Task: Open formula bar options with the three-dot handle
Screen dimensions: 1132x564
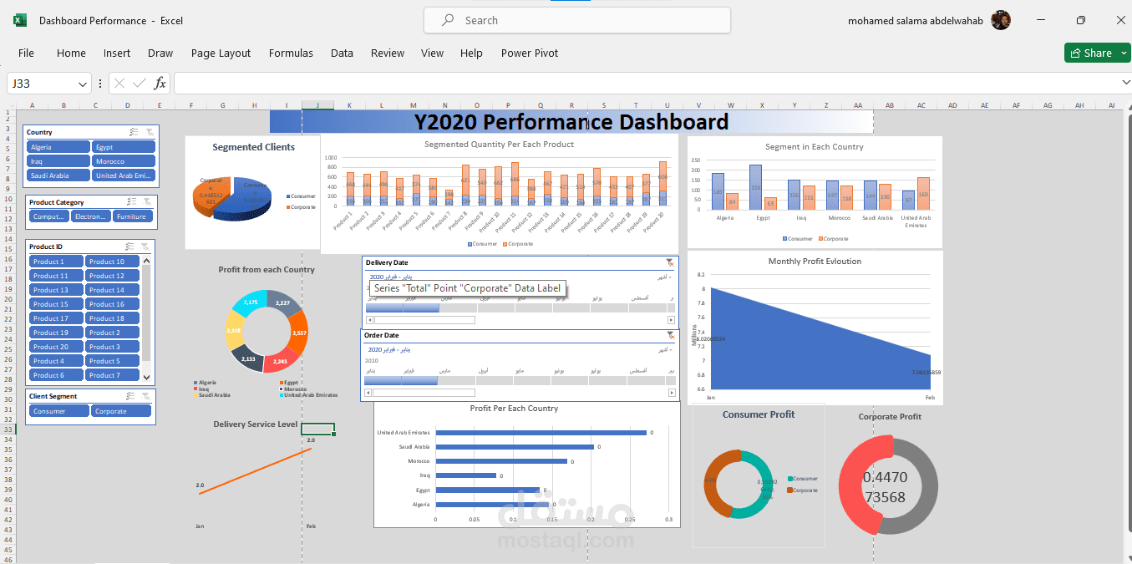Action: point(100,84)
